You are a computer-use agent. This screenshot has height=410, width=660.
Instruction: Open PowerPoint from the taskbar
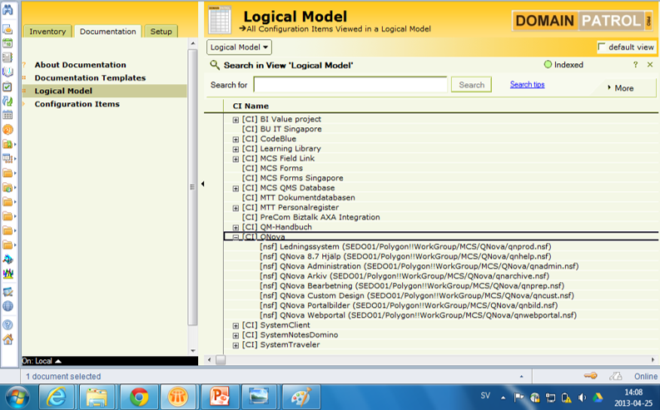[x=219, y=397]
